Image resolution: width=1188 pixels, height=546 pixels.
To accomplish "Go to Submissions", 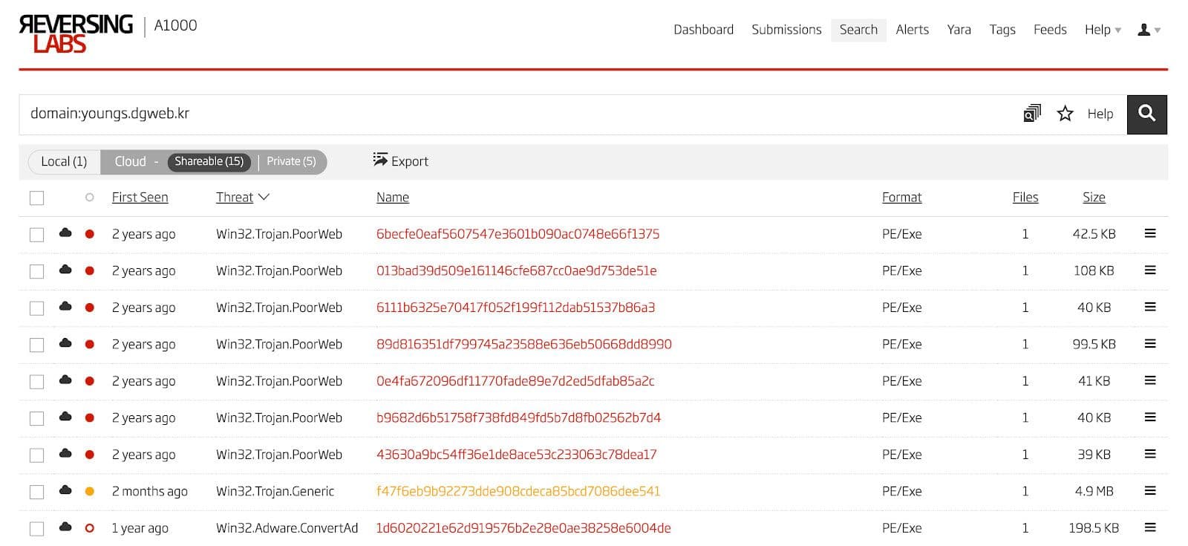I will [x=786, y=30].
